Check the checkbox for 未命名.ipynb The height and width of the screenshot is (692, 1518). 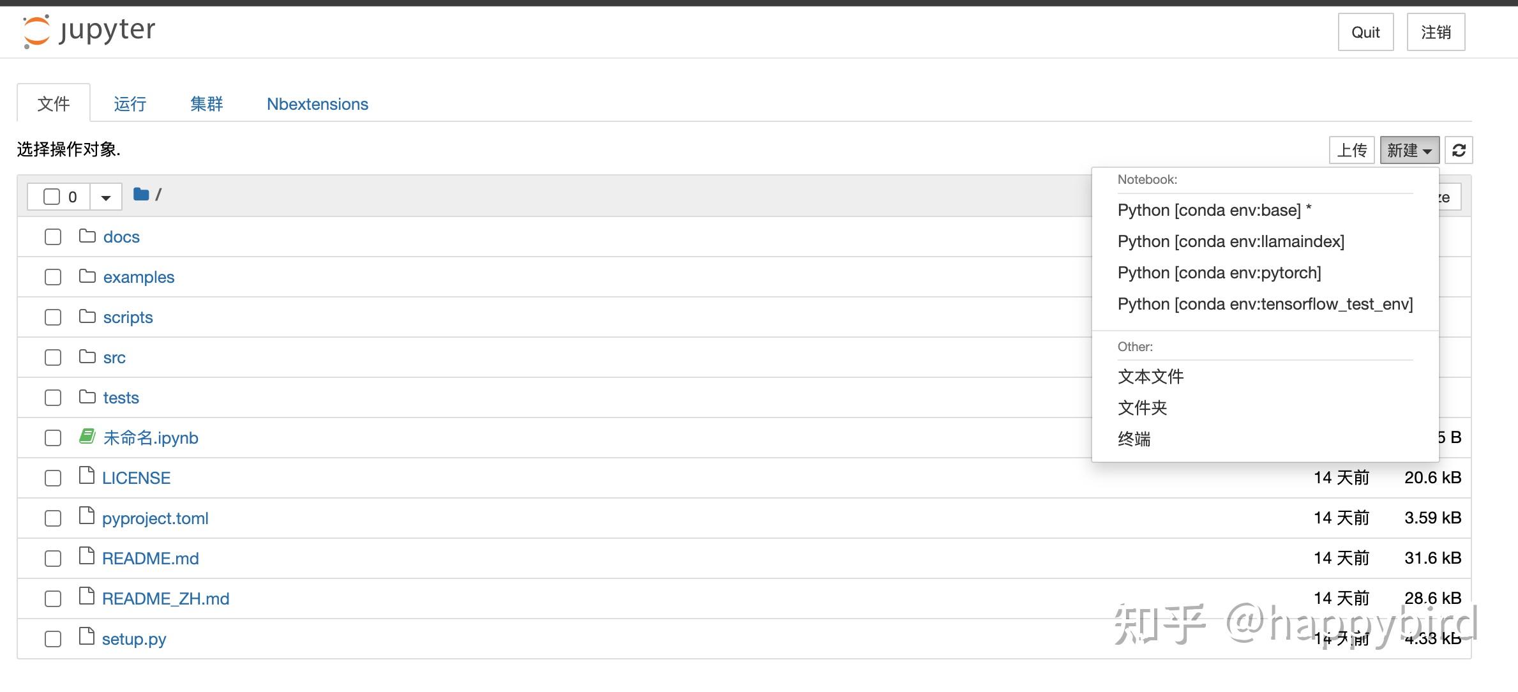tap(52, 438)
